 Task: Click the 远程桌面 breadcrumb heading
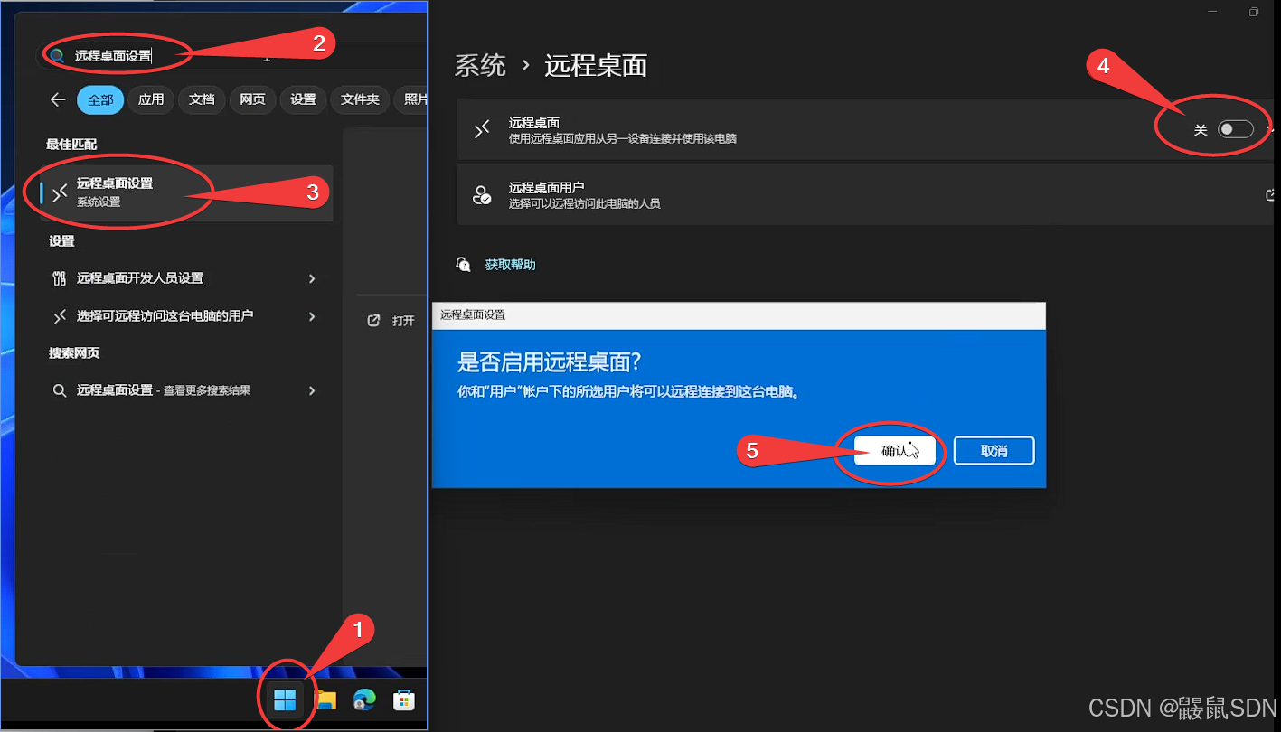pyautogui.click(x=596, y=65)
